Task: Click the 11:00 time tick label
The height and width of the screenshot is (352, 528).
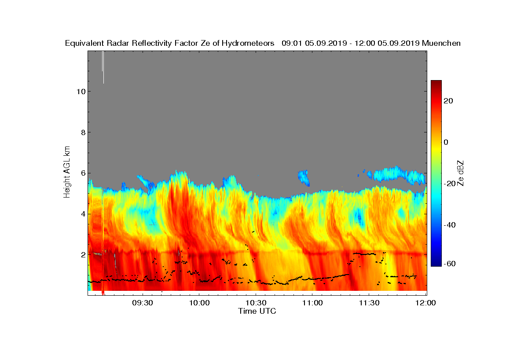Action: pyautogui.click(x=312, y=303)
